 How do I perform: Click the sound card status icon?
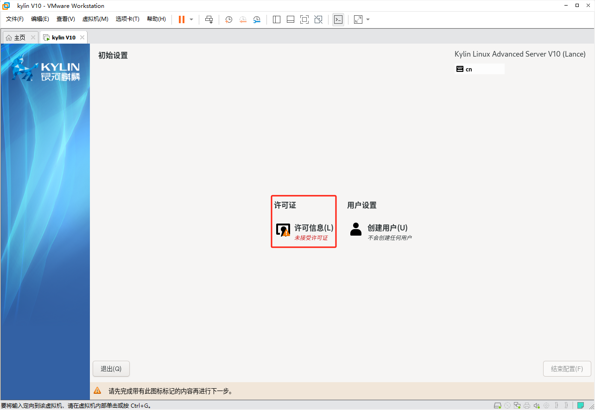[537, 405]
